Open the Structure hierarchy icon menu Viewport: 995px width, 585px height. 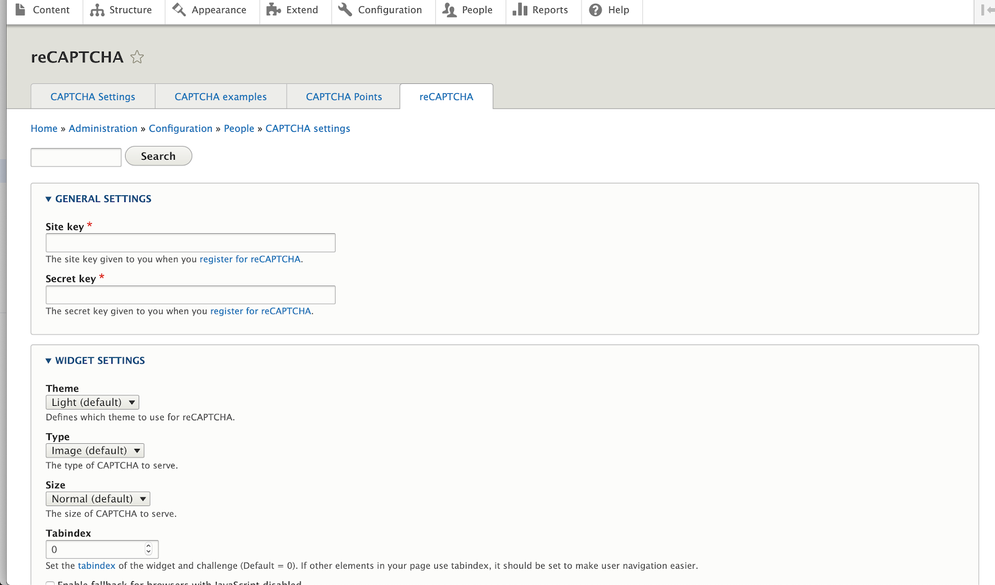(97, 10)
